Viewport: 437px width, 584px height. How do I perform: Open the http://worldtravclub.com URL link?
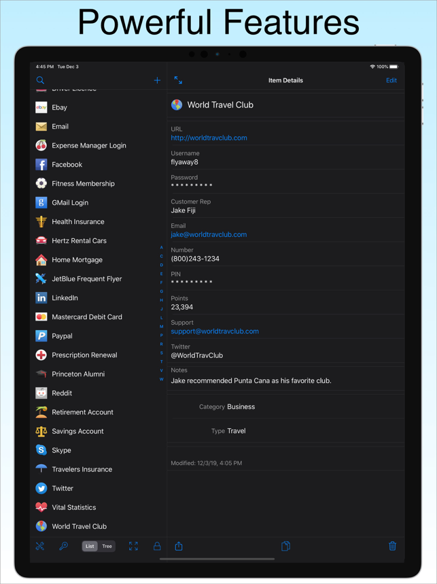pyautogui.click(x=209, y=137)
